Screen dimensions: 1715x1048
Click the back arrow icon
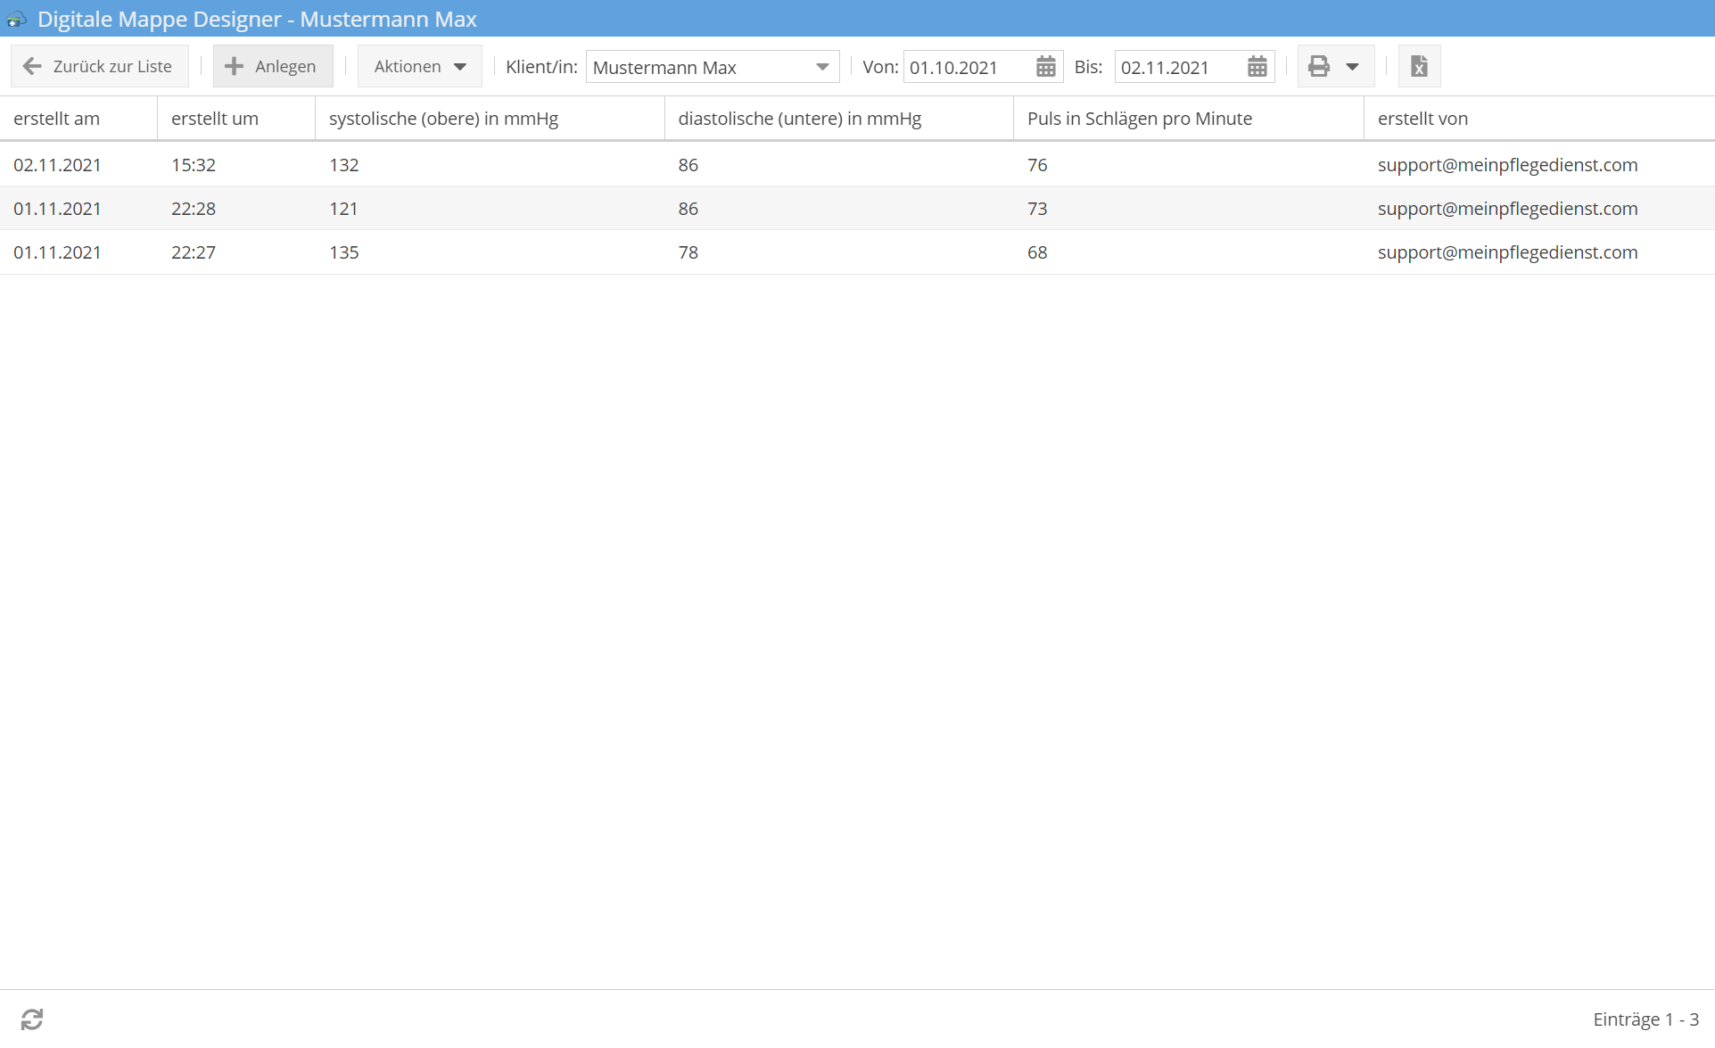(32, 67)
